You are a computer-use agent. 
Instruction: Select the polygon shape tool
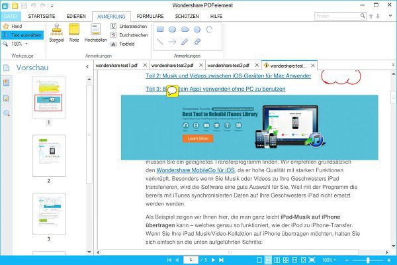point(197,29)
